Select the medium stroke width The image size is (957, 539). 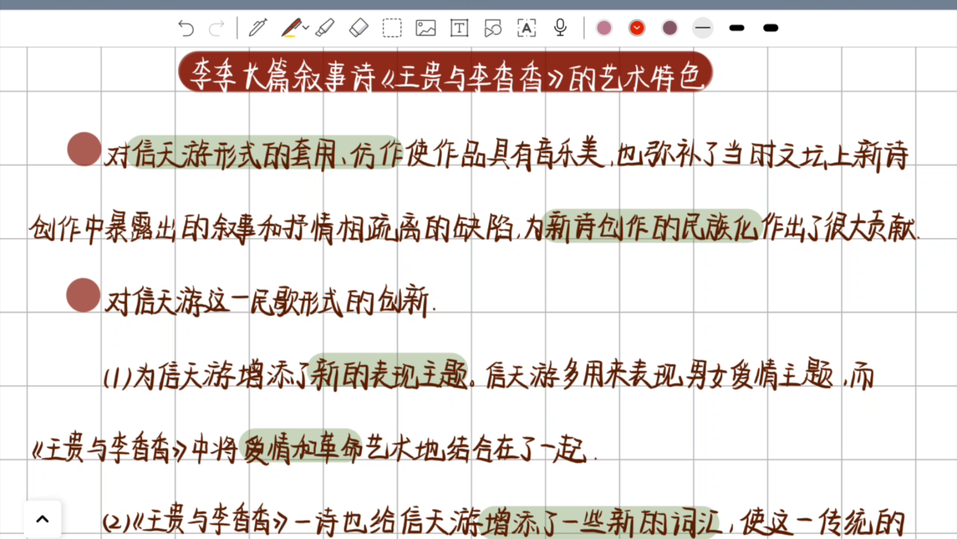(x=737, y=28)
